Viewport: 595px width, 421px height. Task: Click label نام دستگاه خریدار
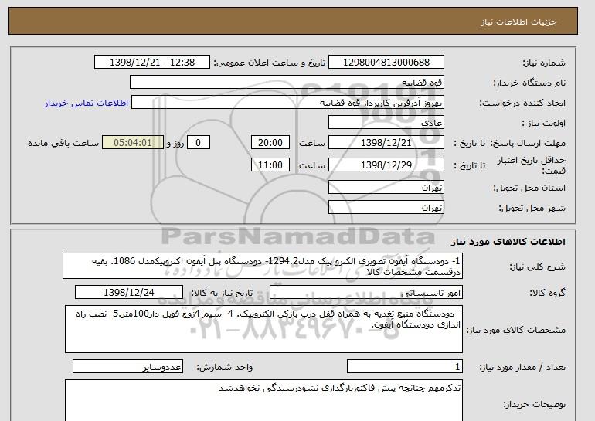tap(529, 83)
